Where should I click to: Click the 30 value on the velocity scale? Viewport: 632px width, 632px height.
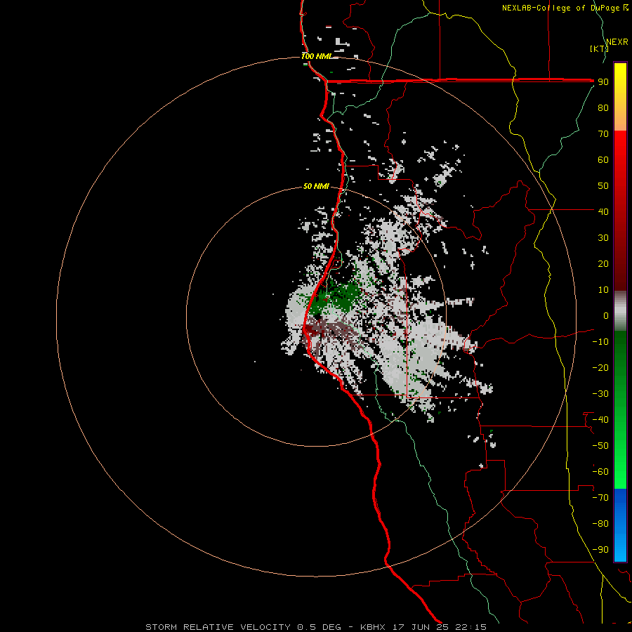[603, 238]
